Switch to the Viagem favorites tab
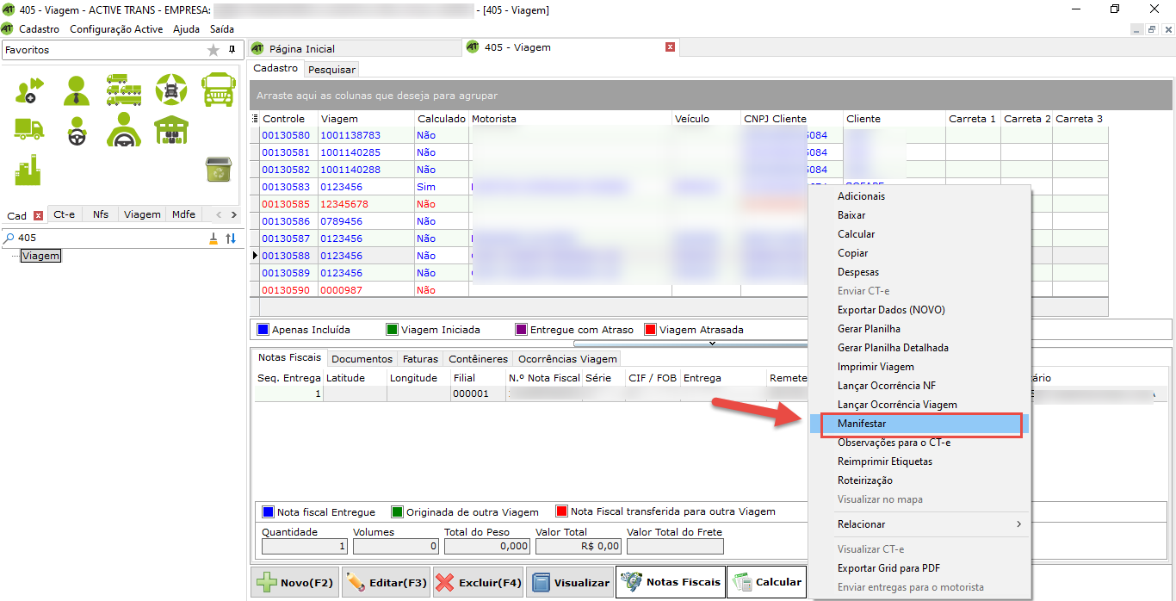 142,214
